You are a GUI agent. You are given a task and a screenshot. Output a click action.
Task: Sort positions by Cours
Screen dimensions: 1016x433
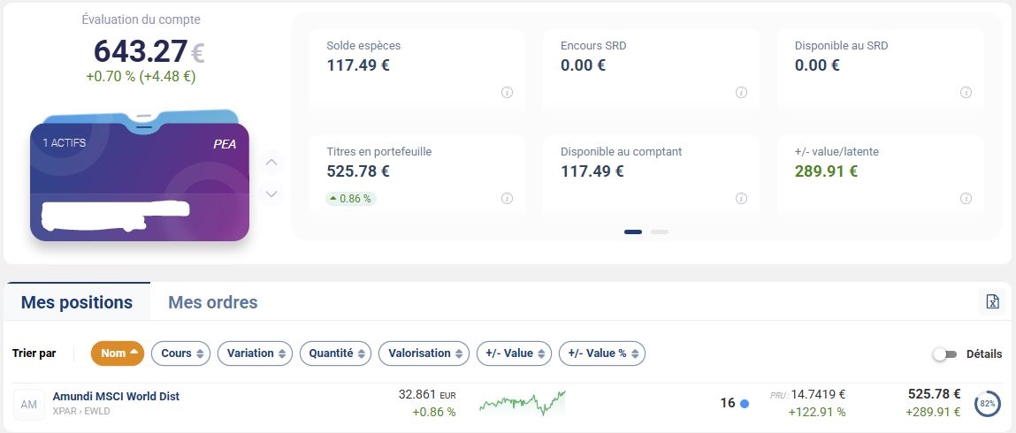[181, 353]
